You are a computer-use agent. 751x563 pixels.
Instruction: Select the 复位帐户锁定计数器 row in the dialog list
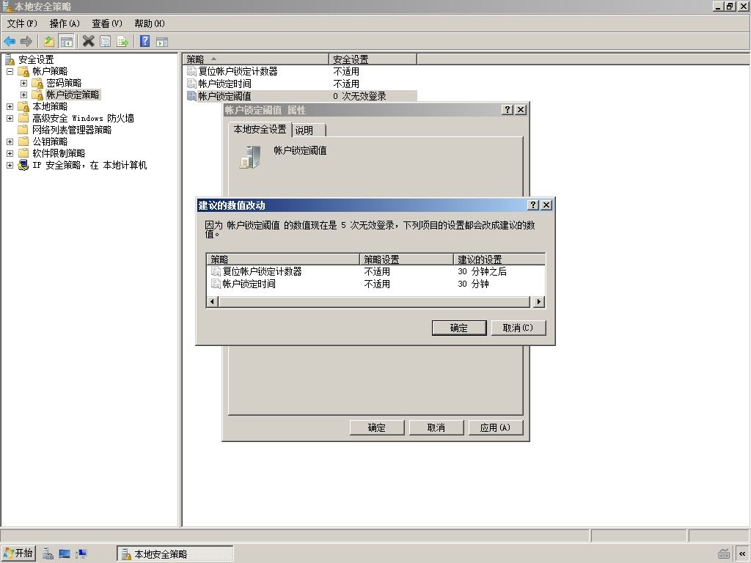(x=375, y=271)
